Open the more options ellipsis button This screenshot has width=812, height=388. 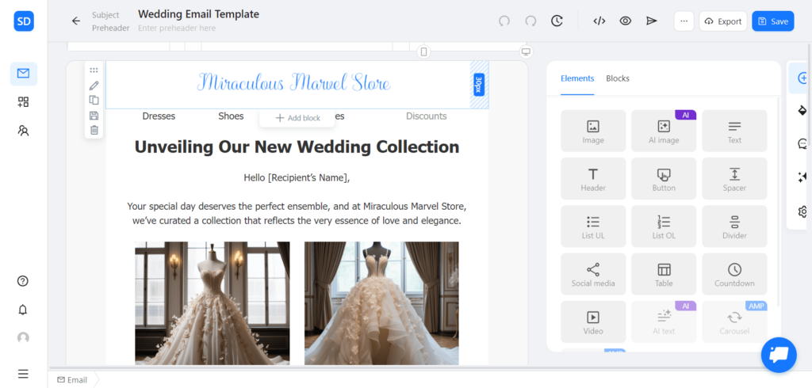click(x=684, y=21)
